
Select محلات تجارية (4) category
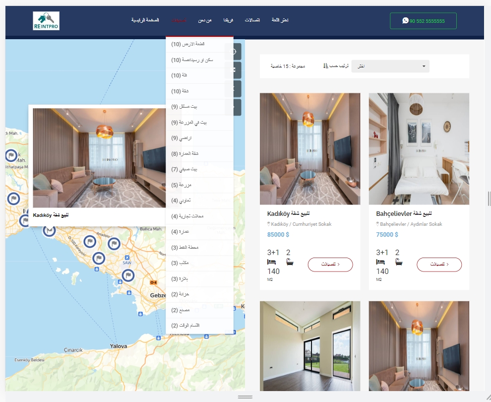pos(199,216)
